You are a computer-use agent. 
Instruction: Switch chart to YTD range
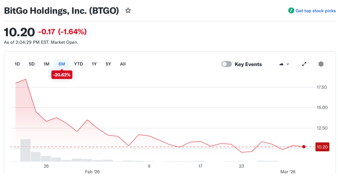(x=79, y=64)
